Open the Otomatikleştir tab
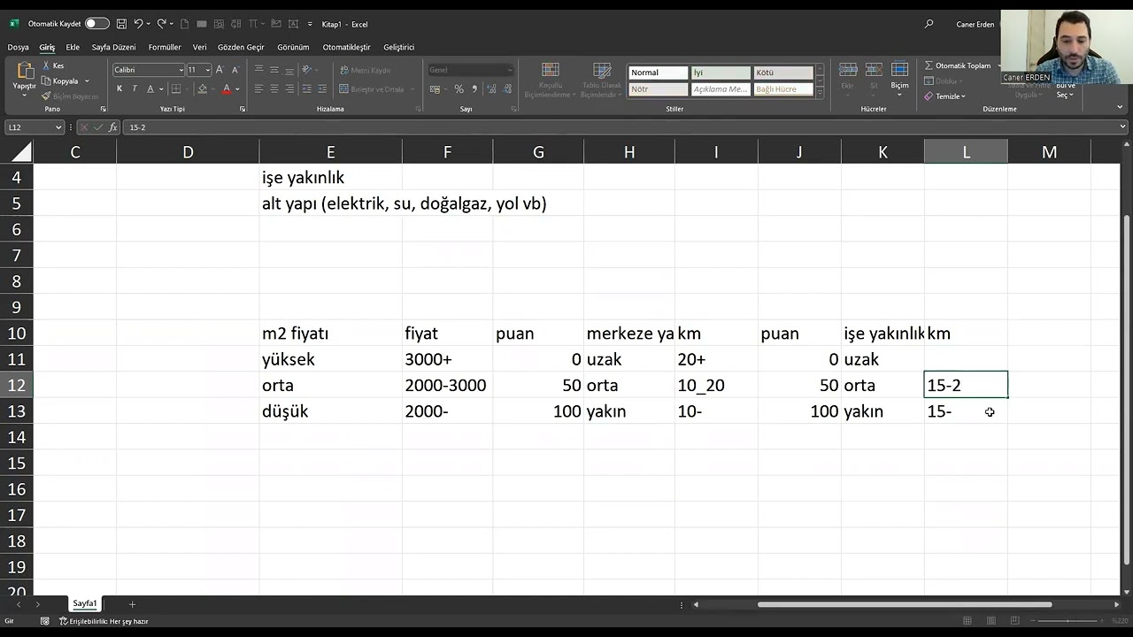1133x637 pixels. tap(346, 47)
